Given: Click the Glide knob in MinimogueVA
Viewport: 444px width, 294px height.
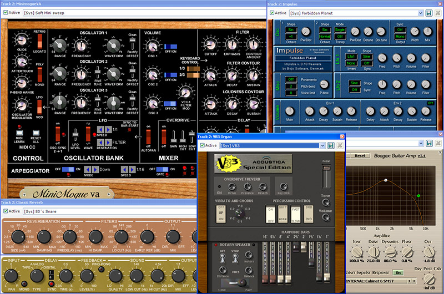Looking at the screenshot, I should (22, 40).
